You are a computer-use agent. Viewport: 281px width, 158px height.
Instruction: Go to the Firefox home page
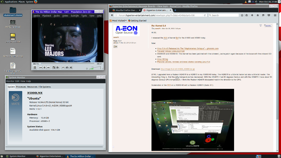point(258,15)
